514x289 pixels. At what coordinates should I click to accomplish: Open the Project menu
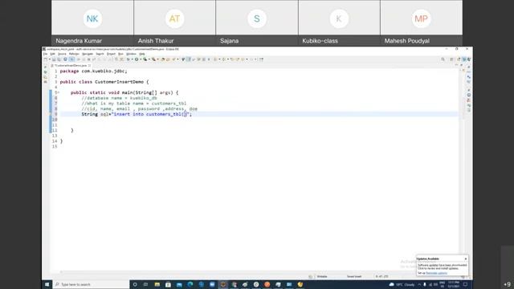click(111, 54)
